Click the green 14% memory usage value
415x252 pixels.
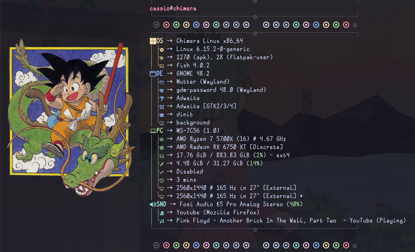255,164
